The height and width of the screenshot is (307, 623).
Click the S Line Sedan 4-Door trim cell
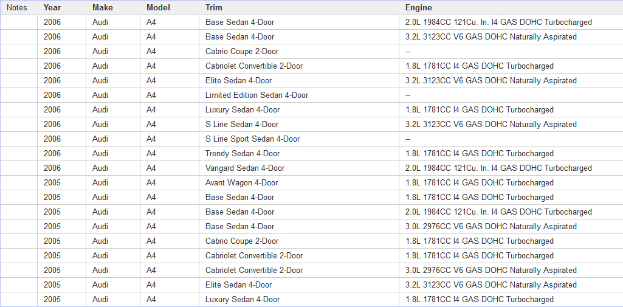[242, 125]
